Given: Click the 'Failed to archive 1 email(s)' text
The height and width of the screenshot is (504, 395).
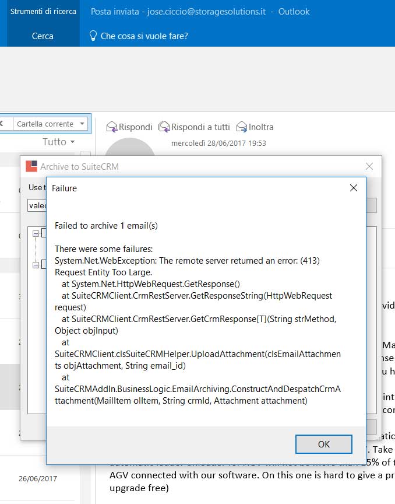Looking at the screenshot, I should 106,226.
